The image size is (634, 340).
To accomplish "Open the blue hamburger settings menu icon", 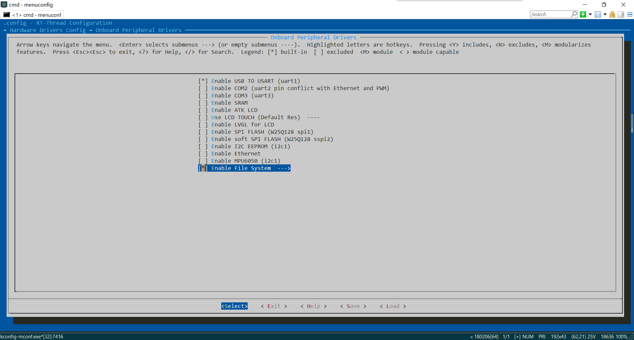I will pos(630,14).
